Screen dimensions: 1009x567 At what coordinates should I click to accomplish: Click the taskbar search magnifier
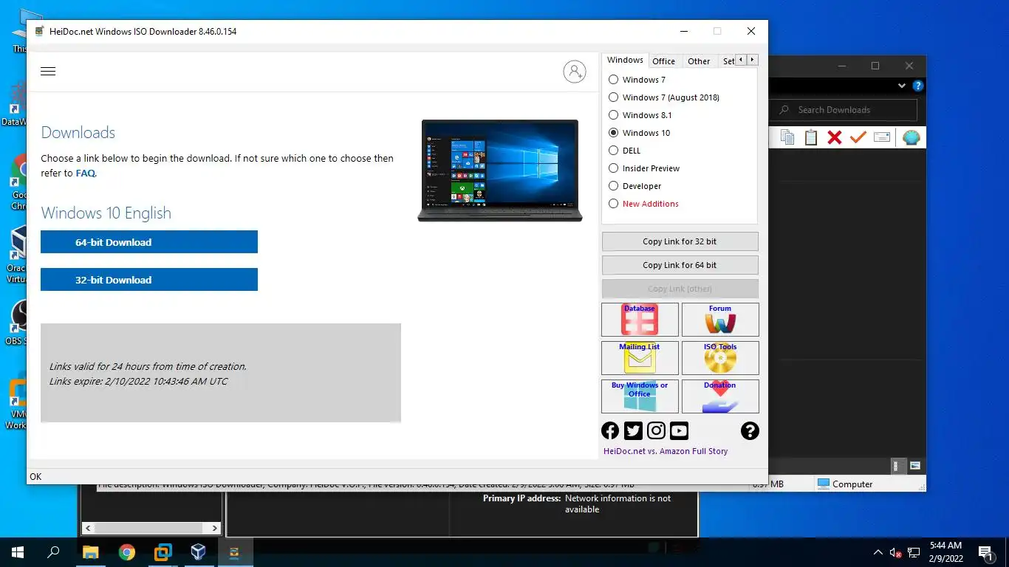pos(53,551)
